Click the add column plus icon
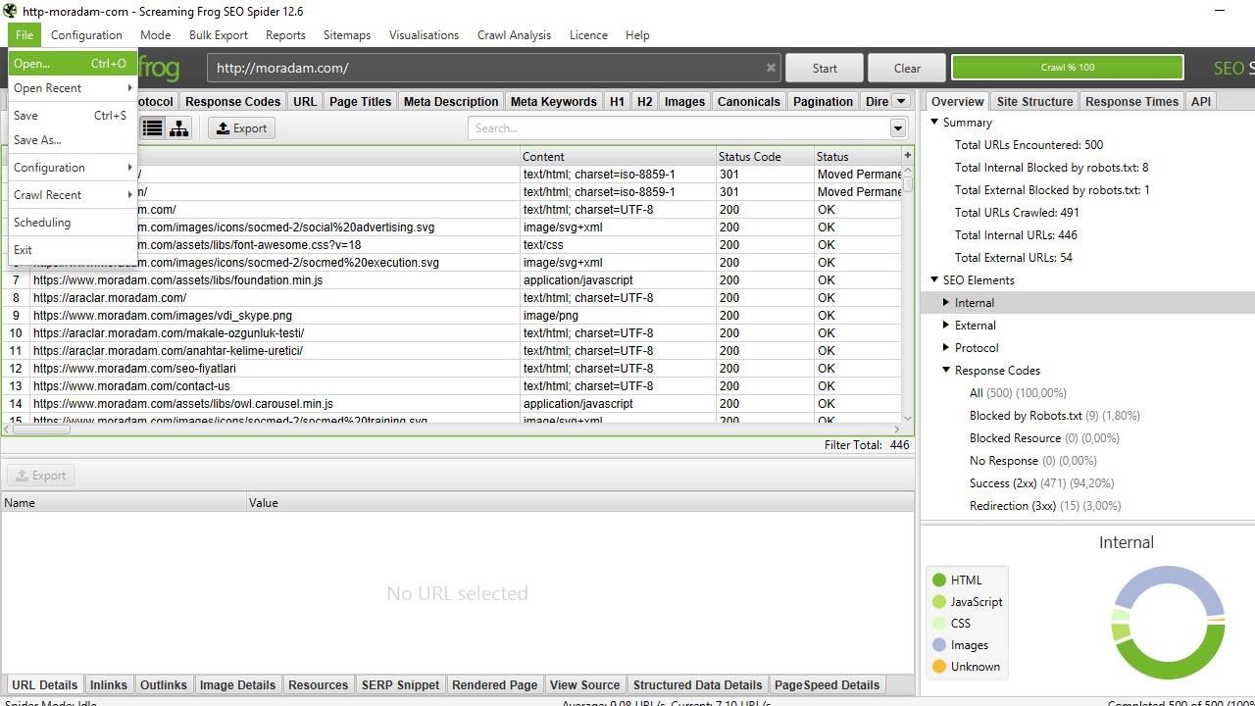 tap(908, 155)
